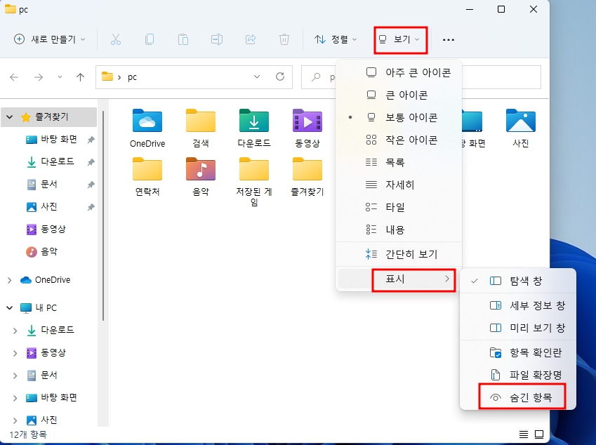Open address bar history dropdown
The image size is (596, 445).
coord(257,77)
